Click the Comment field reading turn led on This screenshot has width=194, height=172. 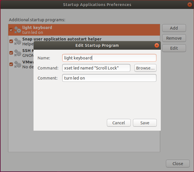pos(109,78)
